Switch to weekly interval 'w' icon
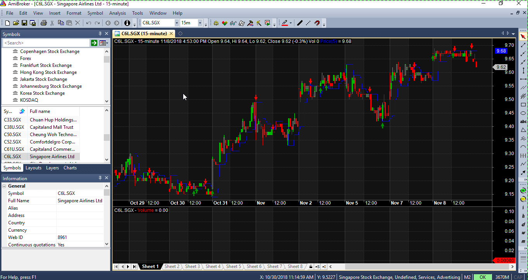Viewport: 528px width, 280px height. [x=523, y=233]
